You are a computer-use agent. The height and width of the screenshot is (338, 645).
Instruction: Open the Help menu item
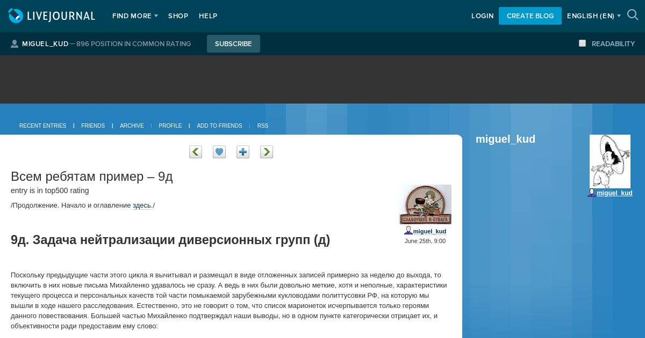pyautogui.click(x=208, y=16)
